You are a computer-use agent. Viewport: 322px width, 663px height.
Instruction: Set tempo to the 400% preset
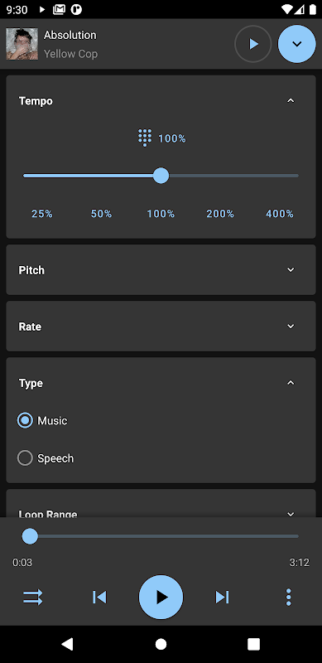(x=280, y=214)
